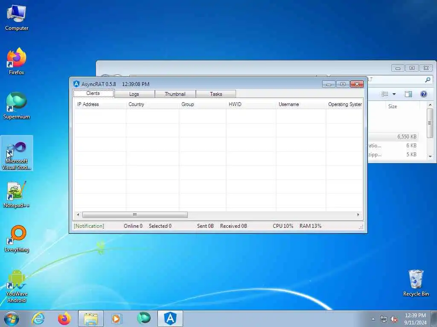Click the horizontal scrollbar thumb in AsyncRAT
This screenshot has width=437, height=327.
click(x=135, y=215)
